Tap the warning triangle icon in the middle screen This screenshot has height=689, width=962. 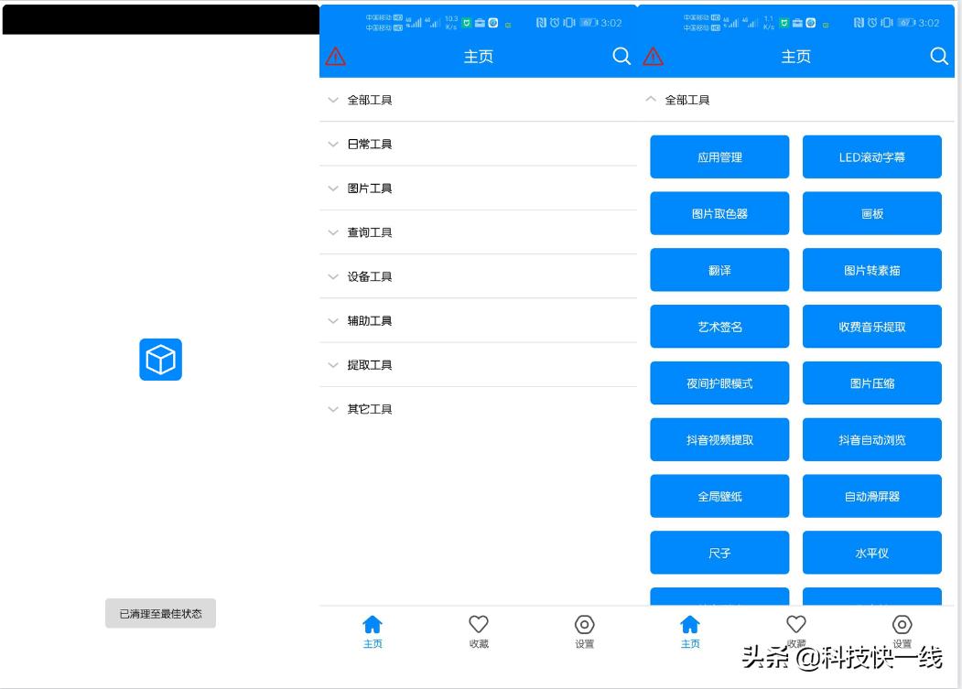coord(336,57)
